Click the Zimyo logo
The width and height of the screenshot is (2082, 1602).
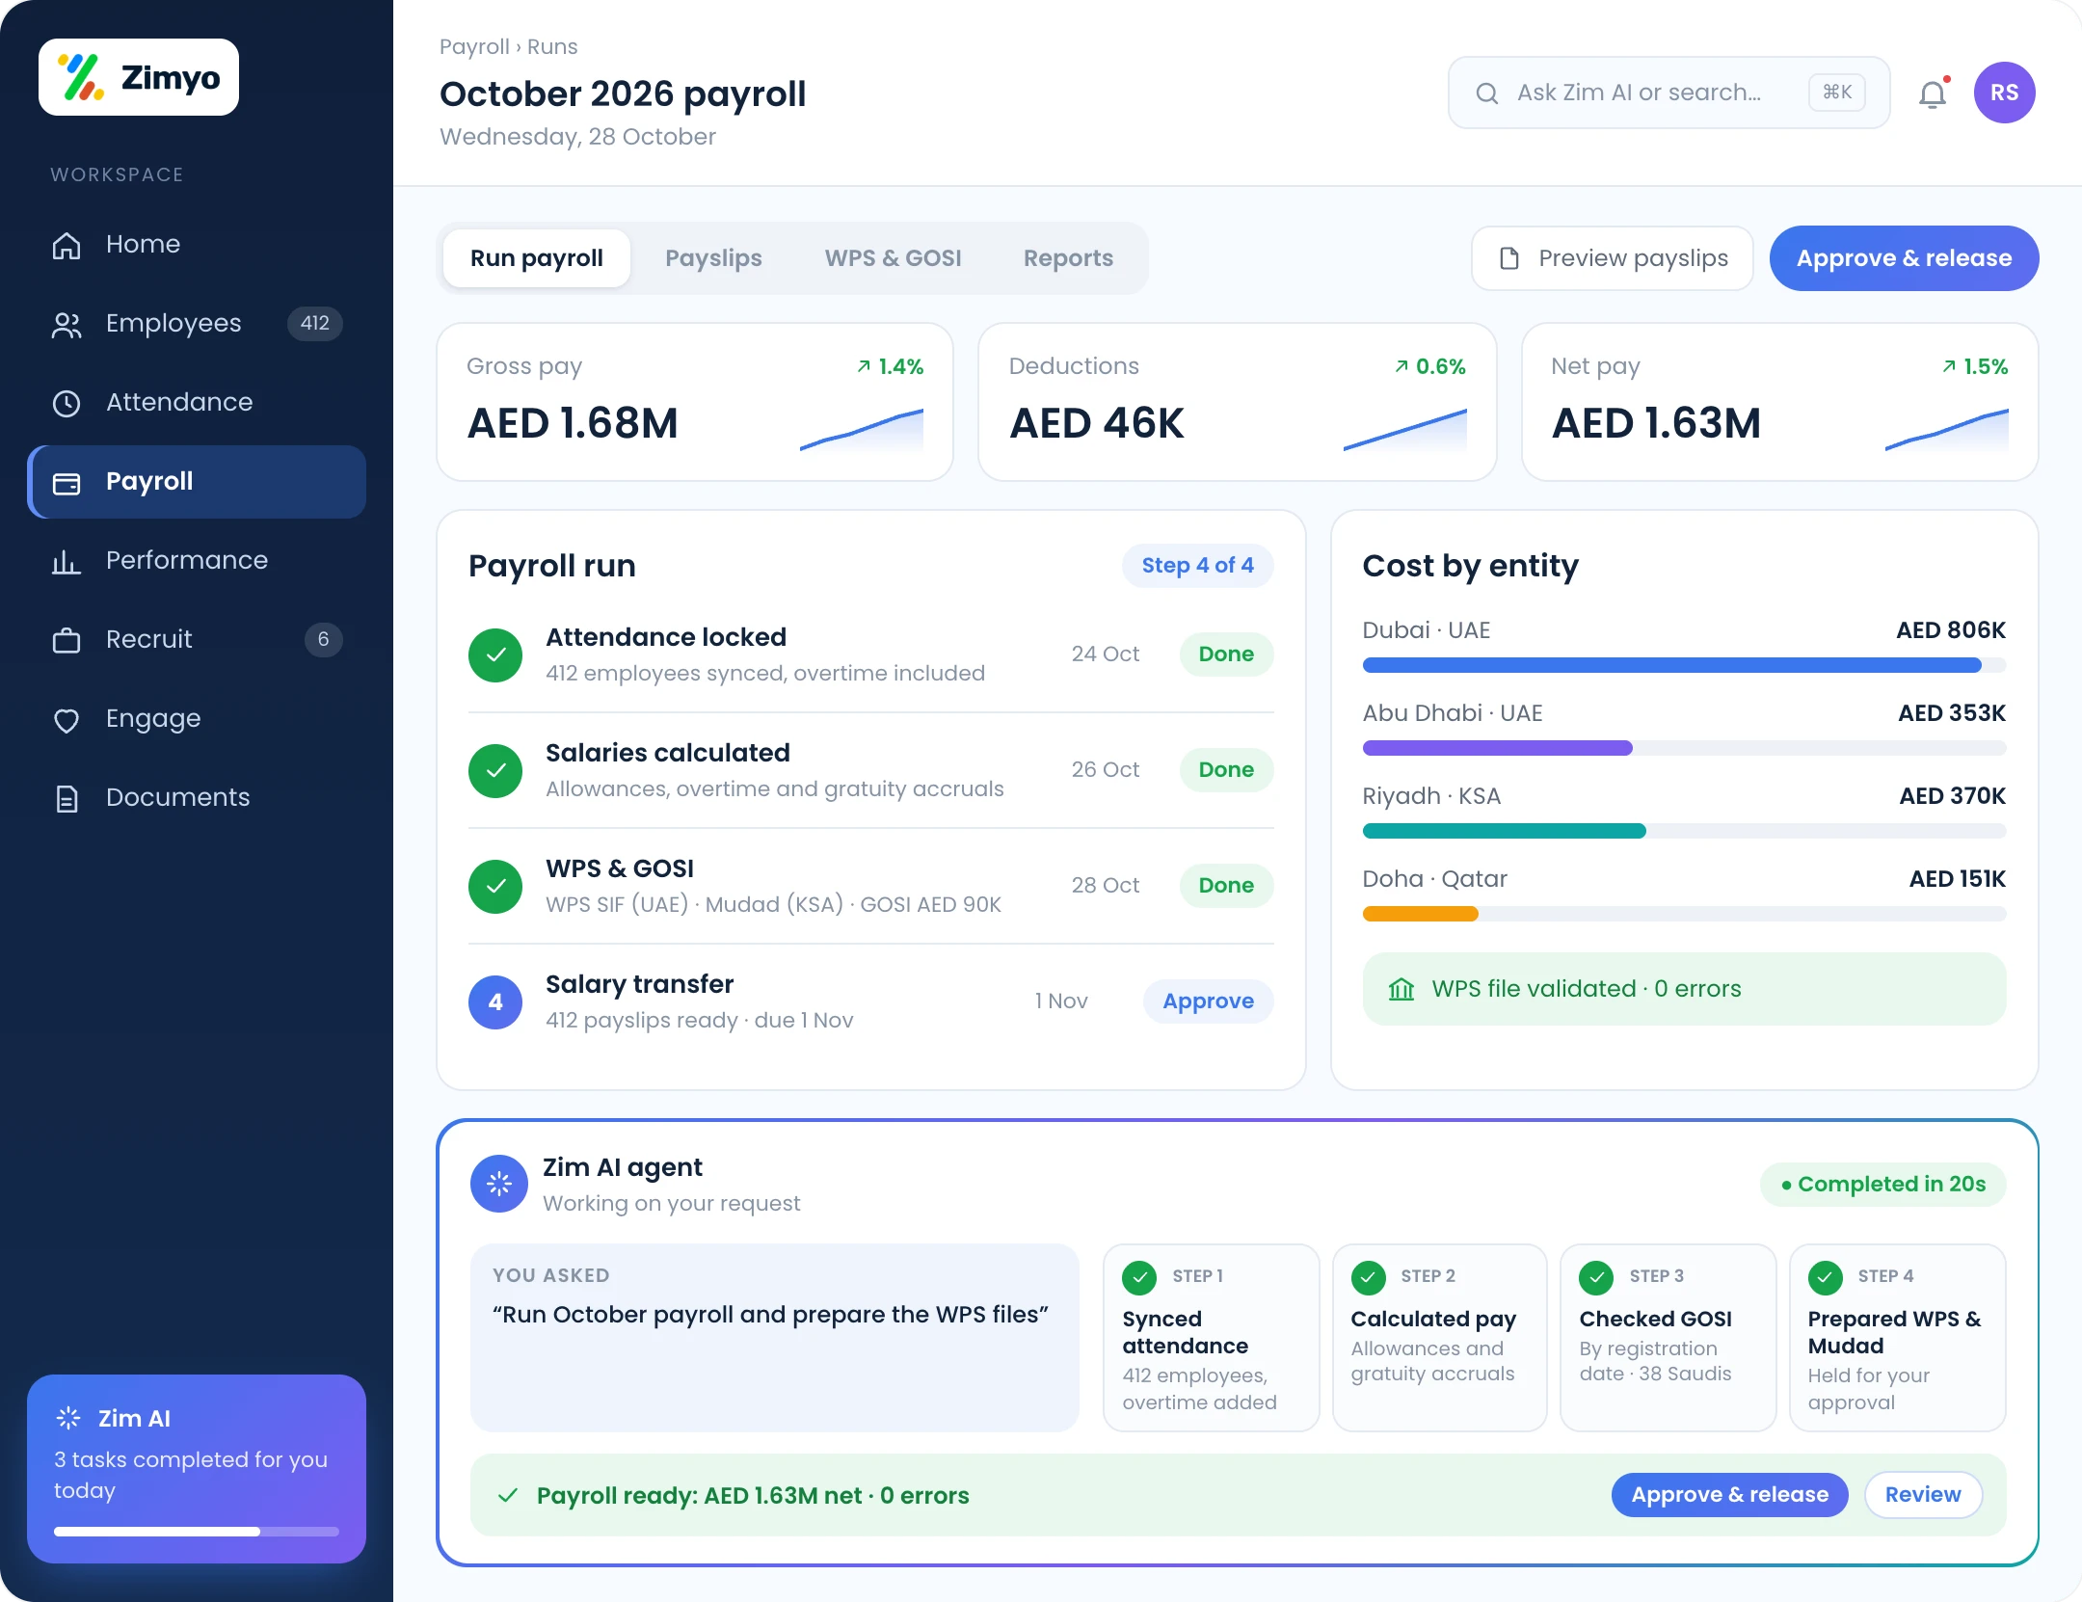click(x=139, y=77)
